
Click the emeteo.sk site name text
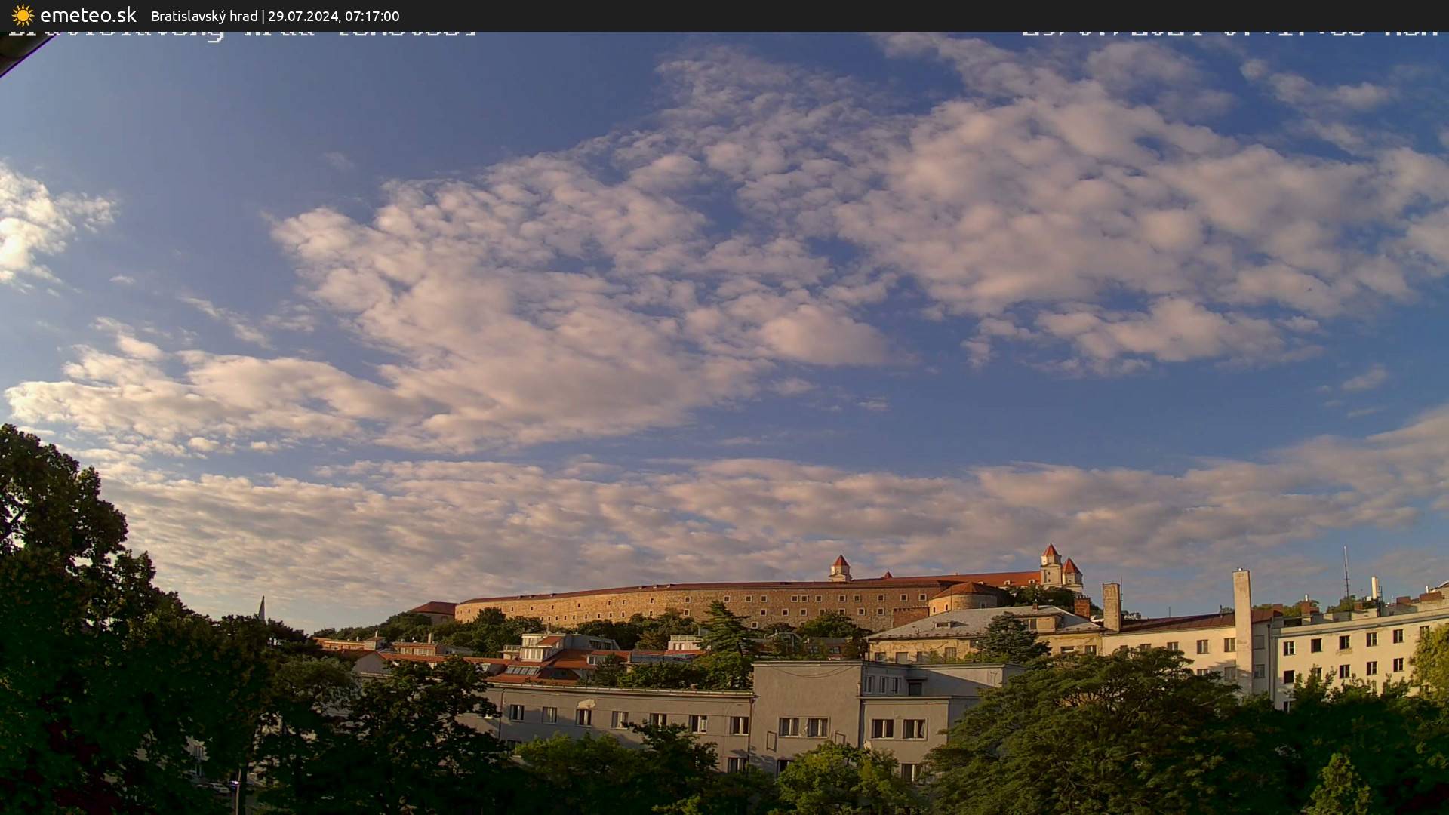(x=88, y=15)
